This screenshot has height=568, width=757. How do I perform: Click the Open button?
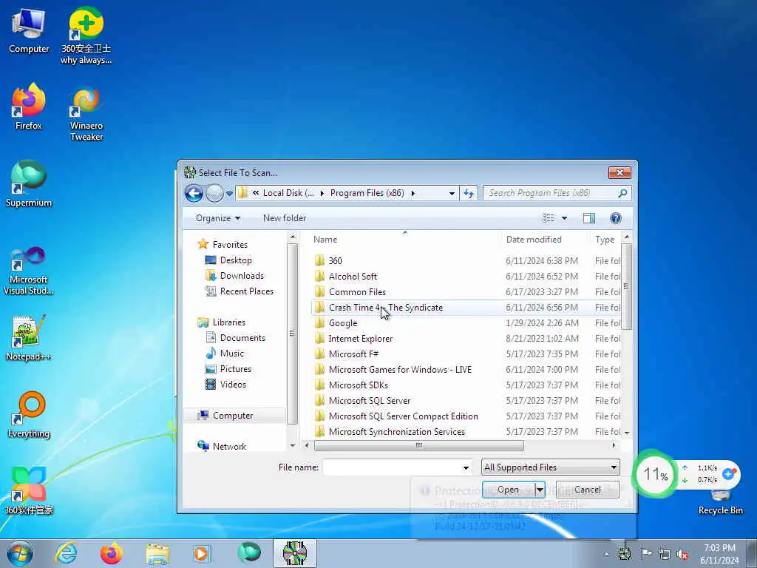[x=508, y=490]
